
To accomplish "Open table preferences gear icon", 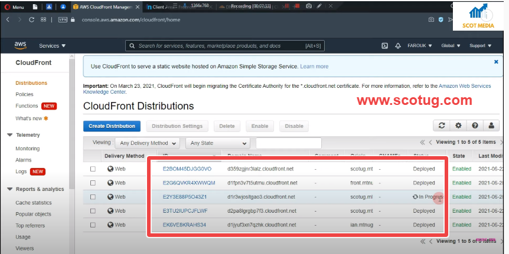I will click(x=458, y=126).
